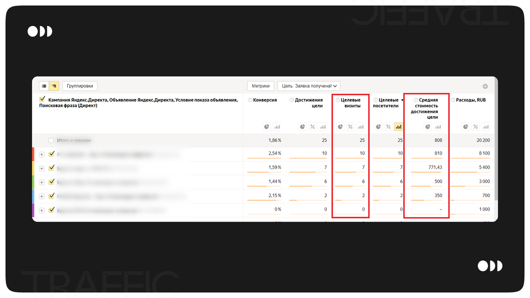Show bar chart for Расходы, RUB column
Image resolution: width=530 pixels, height=298 pixels.
click(486, 127)
